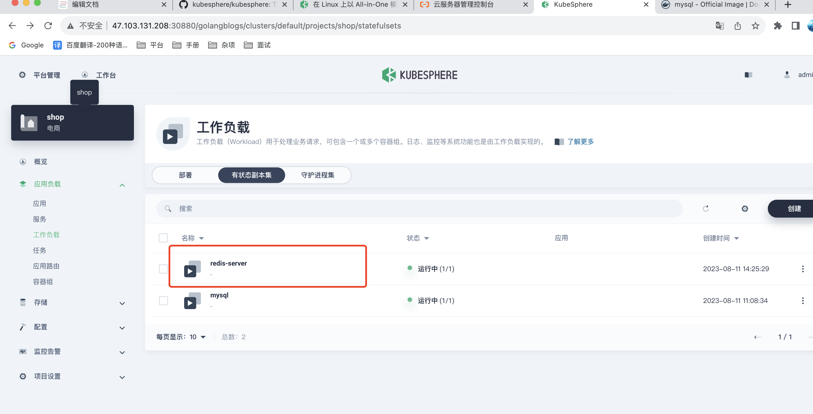Click the 搜索 search input field
Image resolution: width=813 pixels, height=414 pixels.
[x=419, y=209]
